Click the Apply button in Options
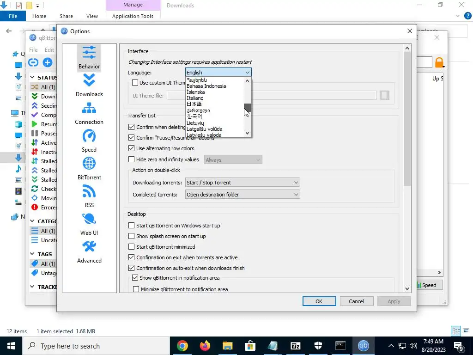Image resolution: width=473 pixels, height=355 pixels. point(394,301)
